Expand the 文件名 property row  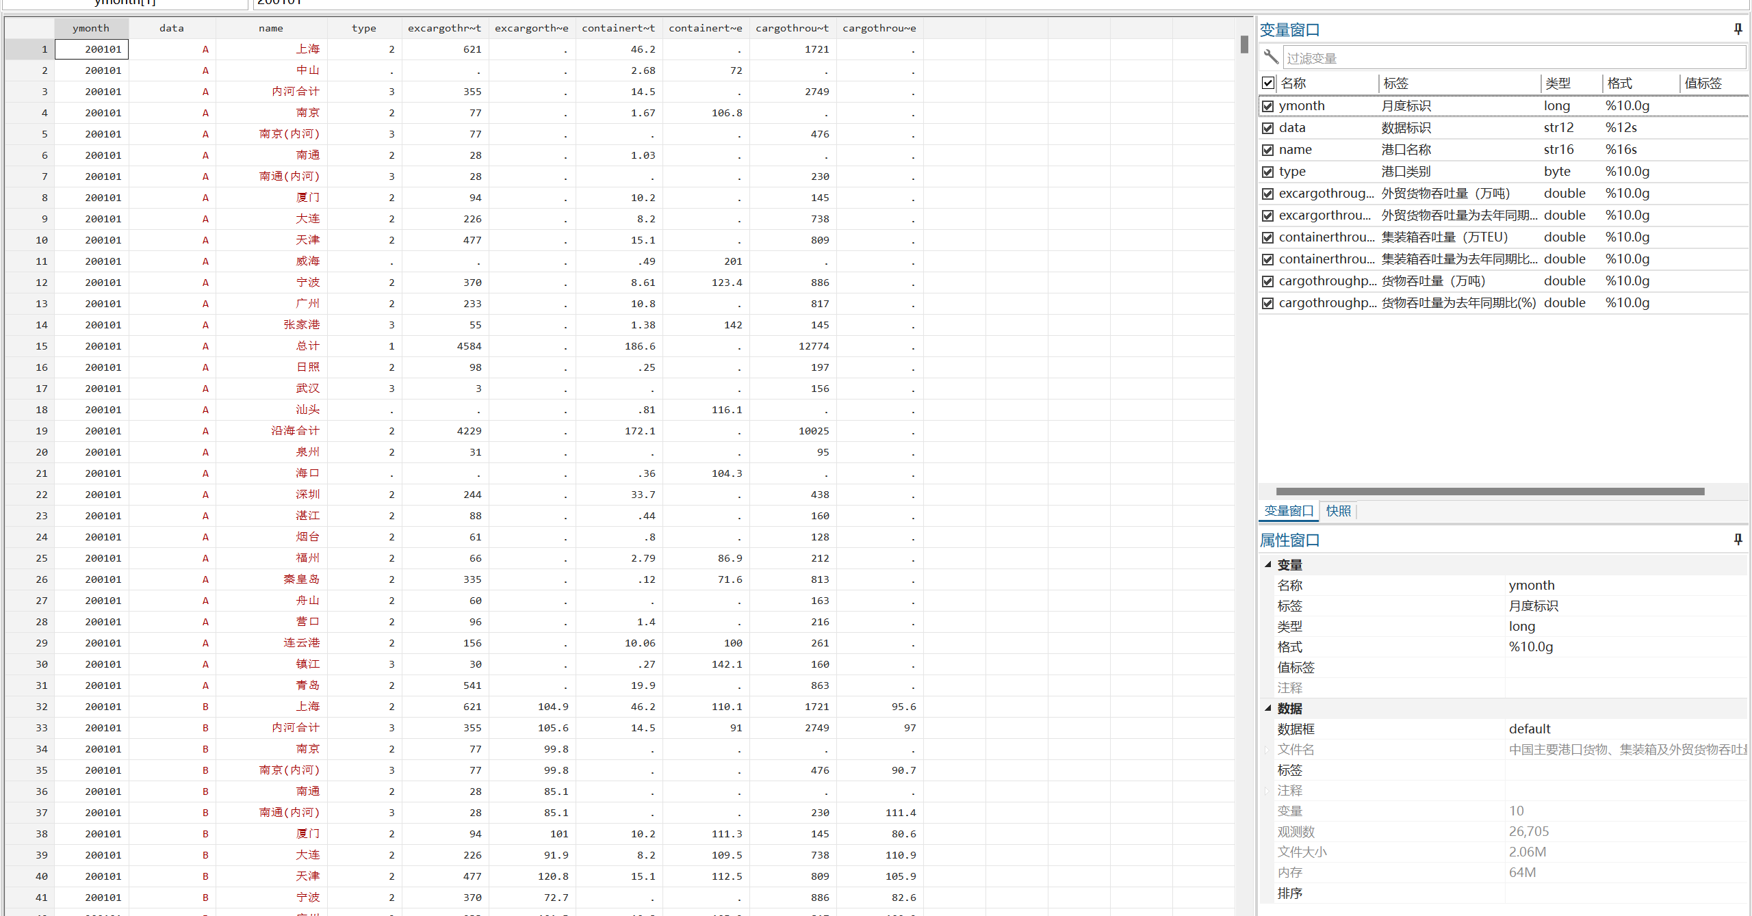[1267, 750]
